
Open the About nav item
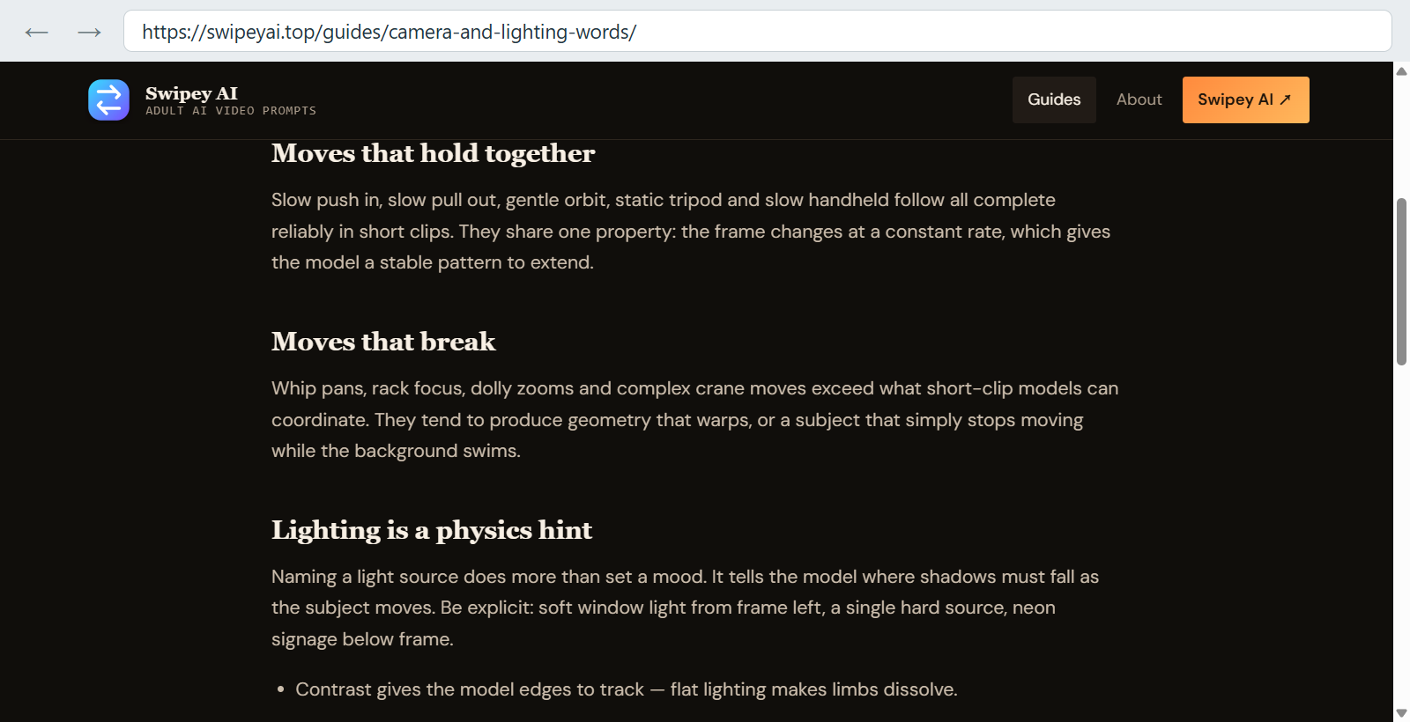(1139, 99)
